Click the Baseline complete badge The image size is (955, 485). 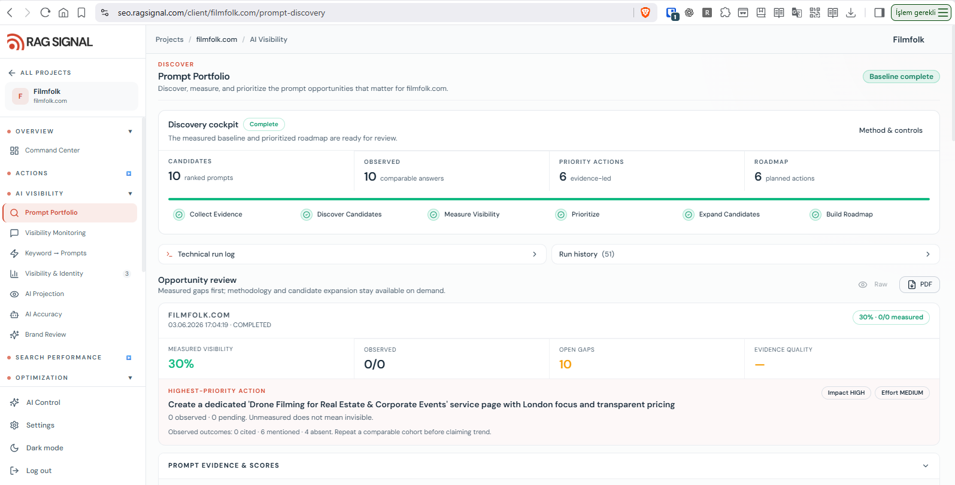(x=901, y=77)
